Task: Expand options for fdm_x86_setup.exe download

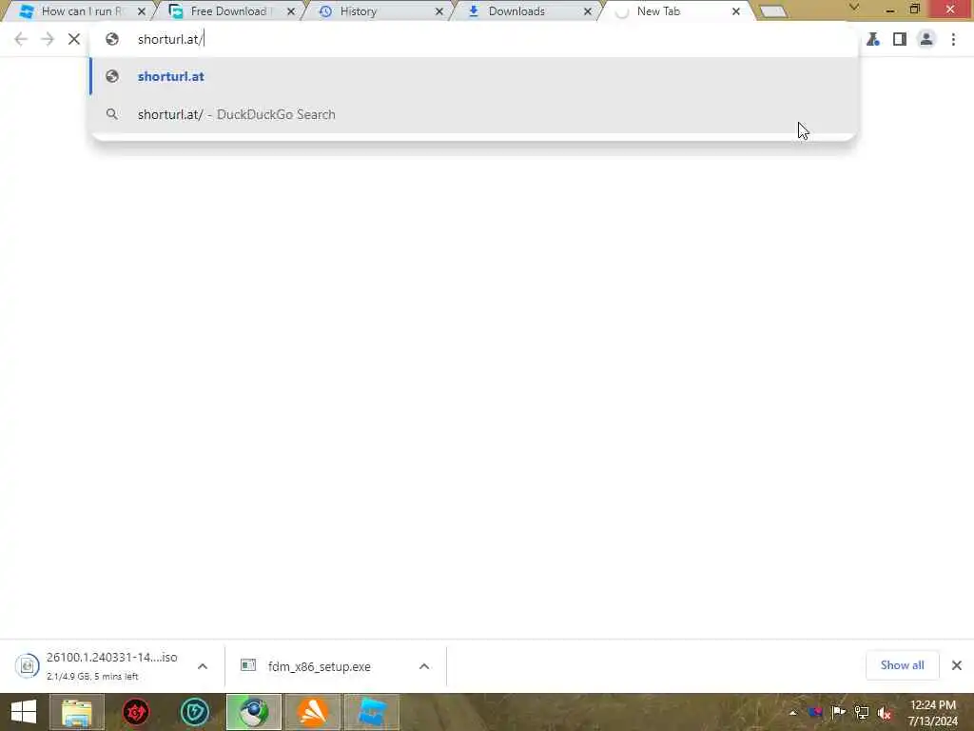Action: (424, 666)
